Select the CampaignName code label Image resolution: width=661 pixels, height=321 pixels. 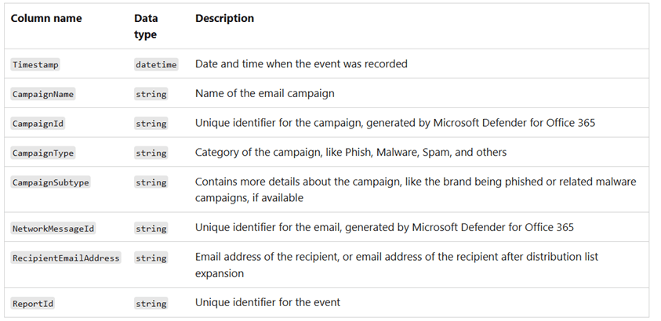tap(43, 94)
